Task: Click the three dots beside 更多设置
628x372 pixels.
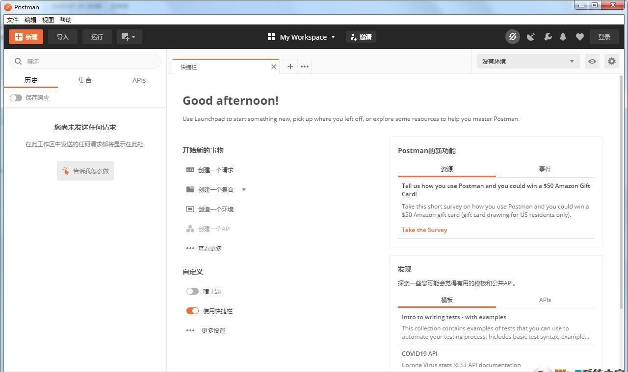Action: 190,330
